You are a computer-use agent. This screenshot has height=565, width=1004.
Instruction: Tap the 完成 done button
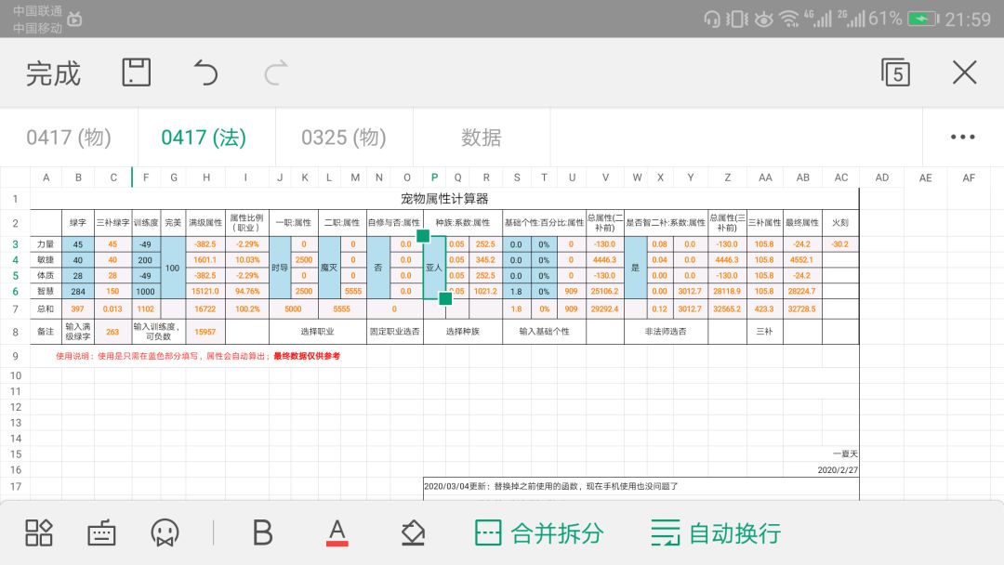pos(53,72)
